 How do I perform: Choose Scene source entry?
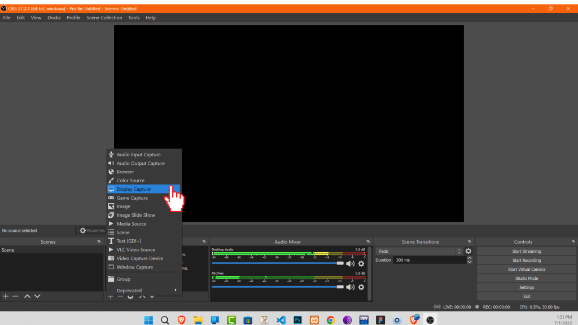click(x=144, y=232)
